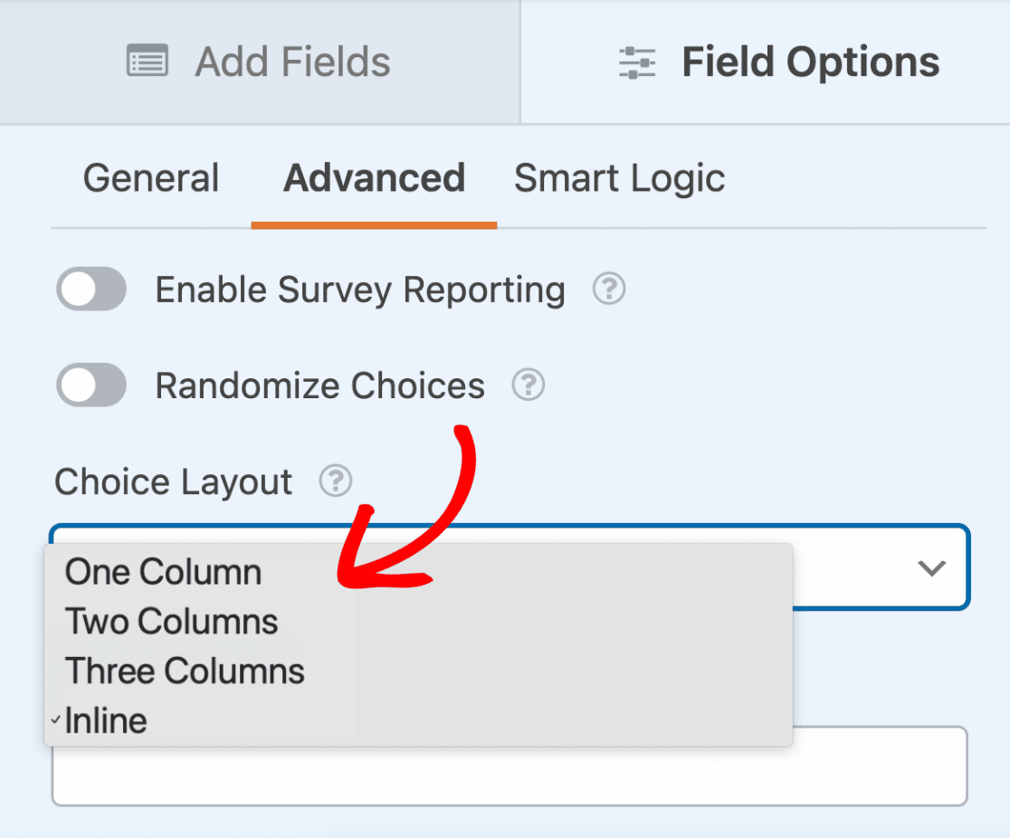This screenshot has width=1010, height=838.
Task: Go to the Add Fields panel
Action: click(x=260, y=62)
